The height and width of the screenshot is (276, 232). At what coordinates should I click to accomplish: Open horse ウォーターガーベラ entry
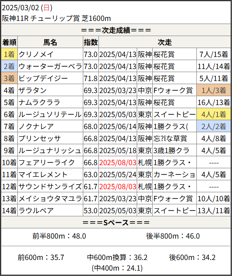coord(50,66)
